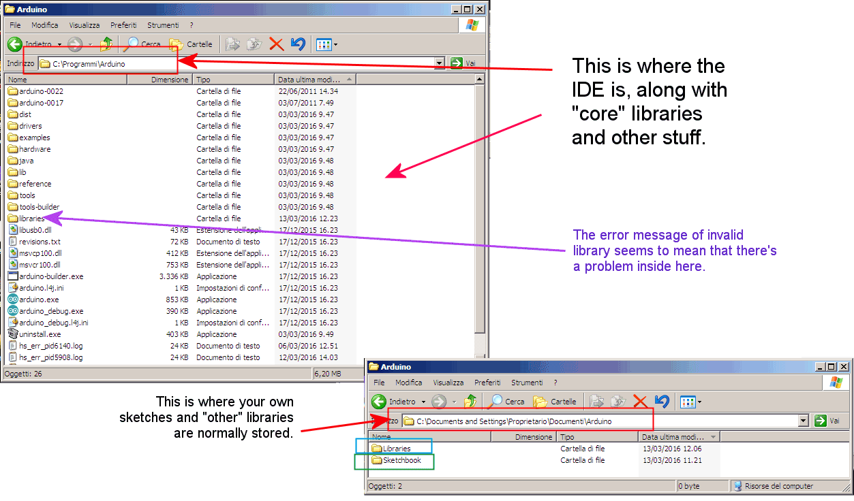Sort by Data ultima modifica in Programmi window

coord(315,80)
